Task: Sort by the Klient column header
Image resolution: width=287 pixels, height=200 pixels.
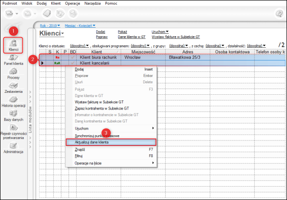Action: coord(99,52)
